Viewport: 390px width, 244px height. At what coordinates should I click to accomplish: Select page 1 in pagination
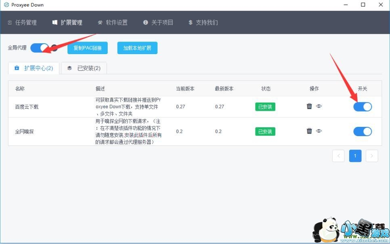355,156
